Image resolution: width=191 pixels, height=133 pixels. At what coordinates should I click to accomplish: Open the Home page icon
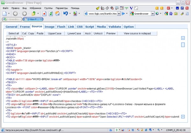[x=57, y=14]
